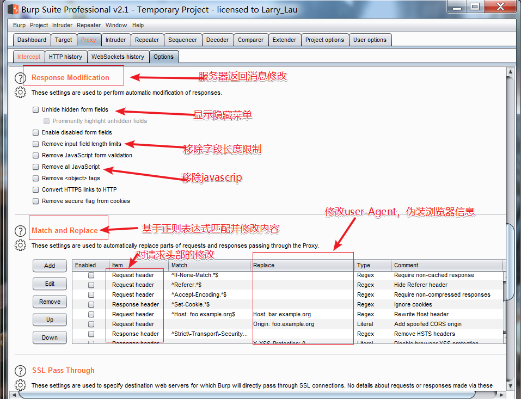The height and width of the screenshot is (399, 521).
Task: Open gear options for SSL Pass Through
Action: pyautogui.click(x=20, y=385)
